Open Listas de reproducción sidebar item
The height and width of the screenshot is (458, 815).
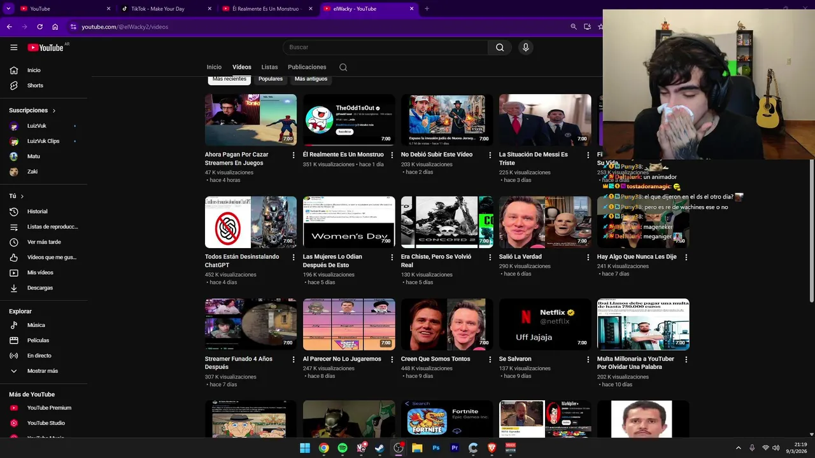coord(44,226)
